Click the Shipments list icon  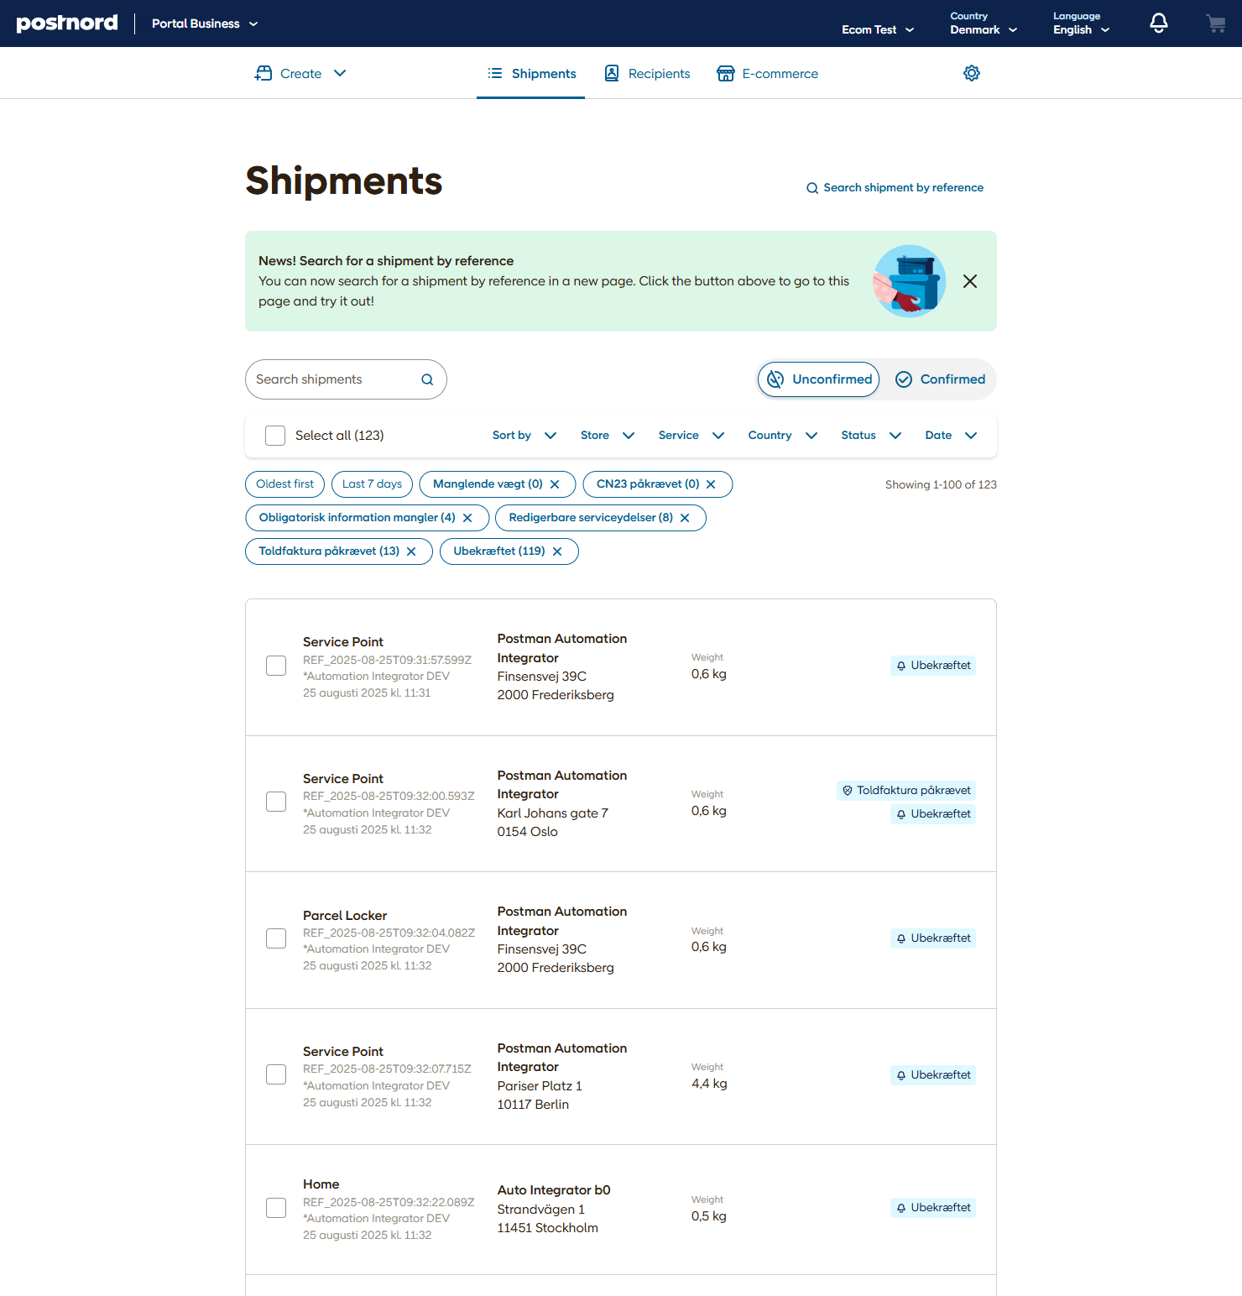coord(495,73)
